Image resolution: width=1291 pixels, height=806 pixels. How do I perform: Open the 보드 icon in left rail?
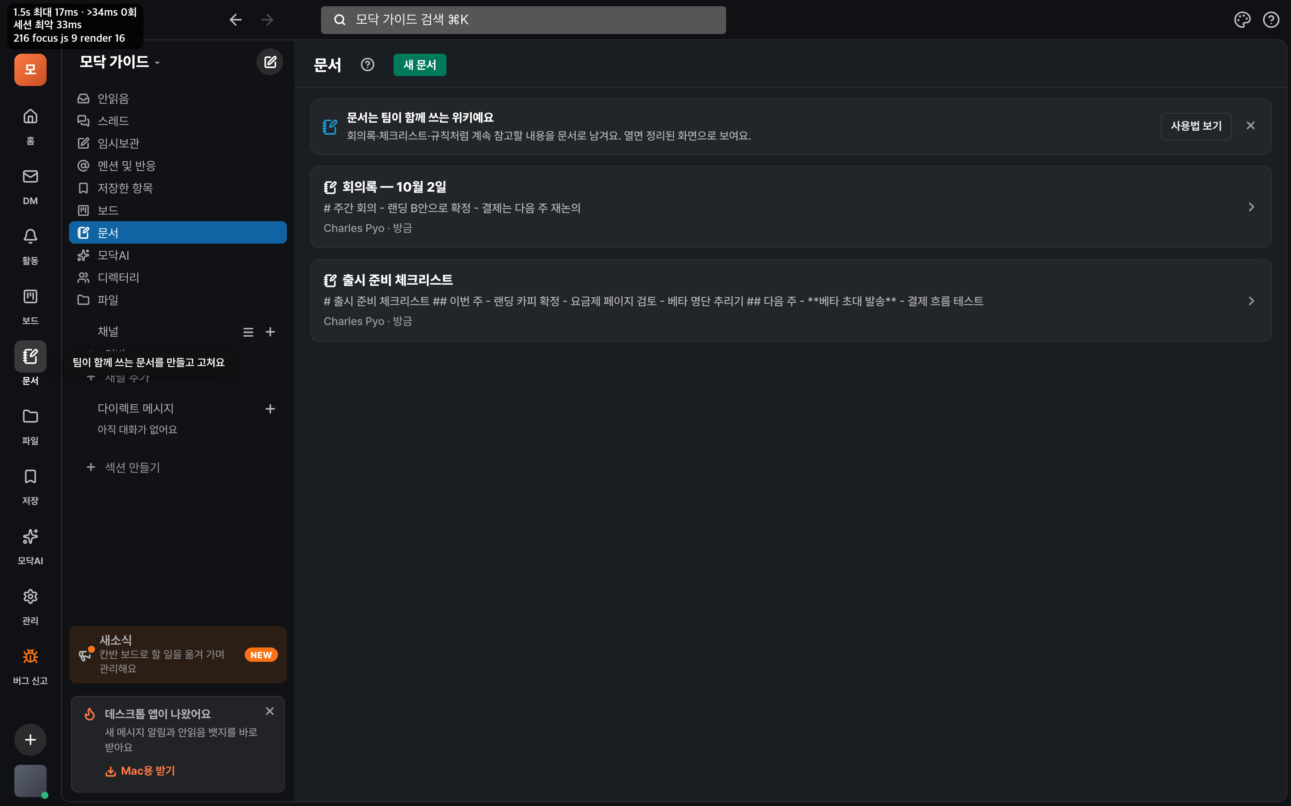click(30, 296)
